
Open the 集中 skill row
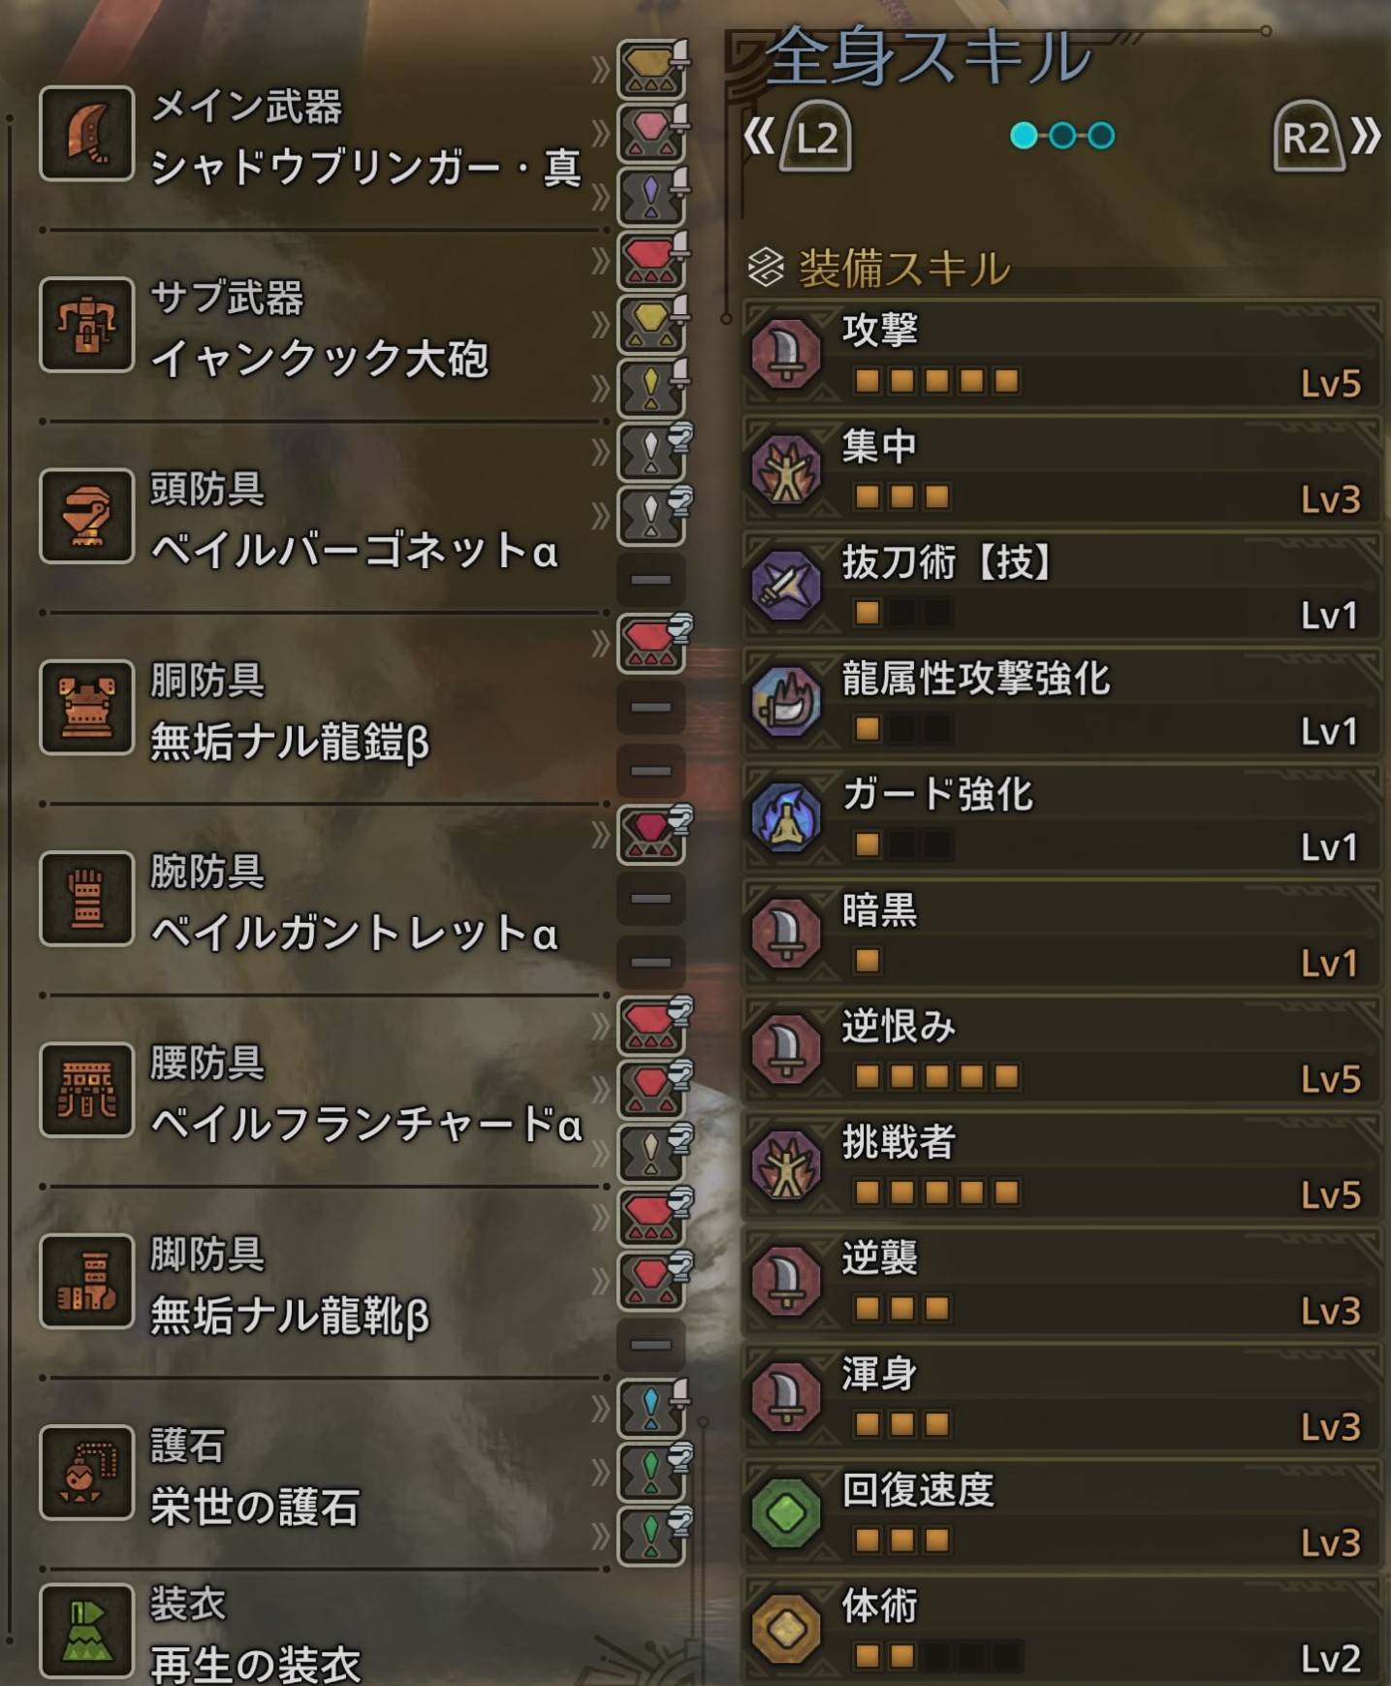point(1062,471)
